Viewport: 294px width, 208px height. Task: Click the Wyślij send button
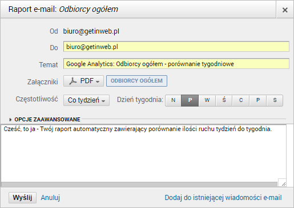pos(22,198)
